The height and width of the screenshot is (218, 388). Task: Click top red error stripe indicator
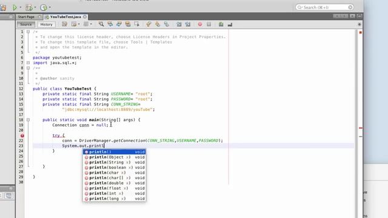(x=361, y=32)
